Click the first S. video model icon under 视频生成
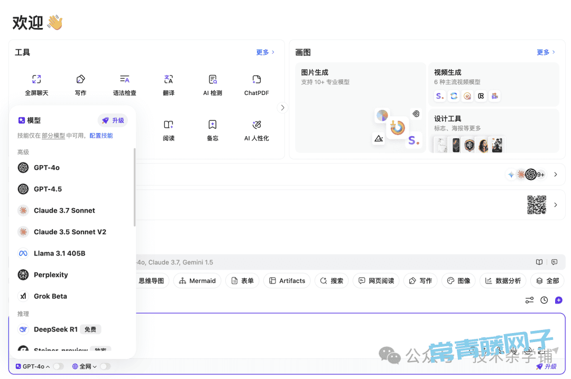Viewport: 571px width, 379px height. pos(440,96)
